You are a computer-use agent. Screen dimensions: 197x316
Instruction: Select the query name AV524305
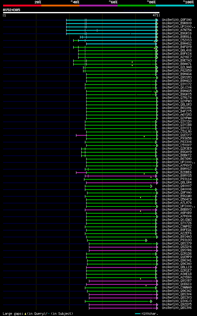click(x=11, y=10)
